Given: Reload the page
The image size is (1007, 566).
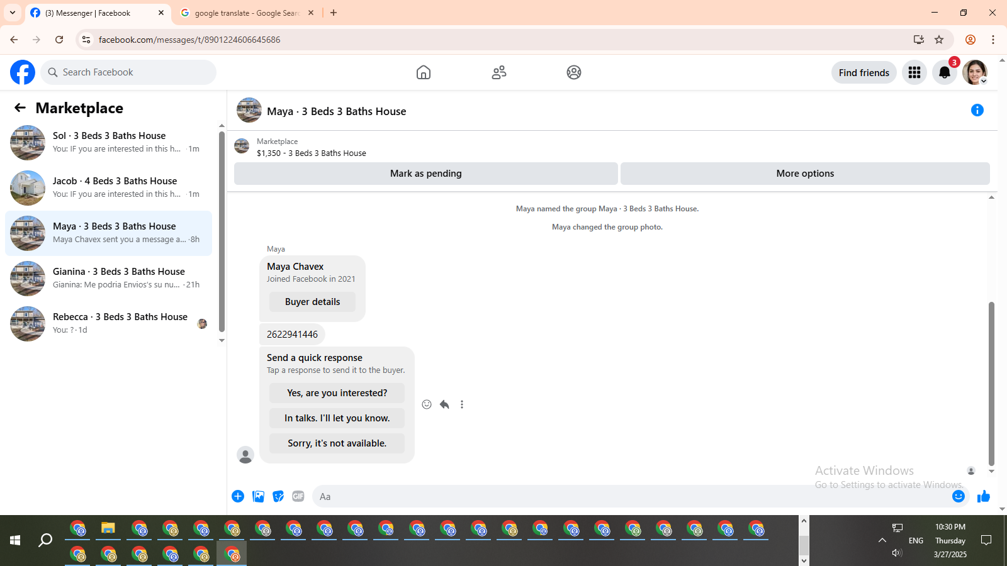Looking at the screenshot, I should (x=59, y=40).
